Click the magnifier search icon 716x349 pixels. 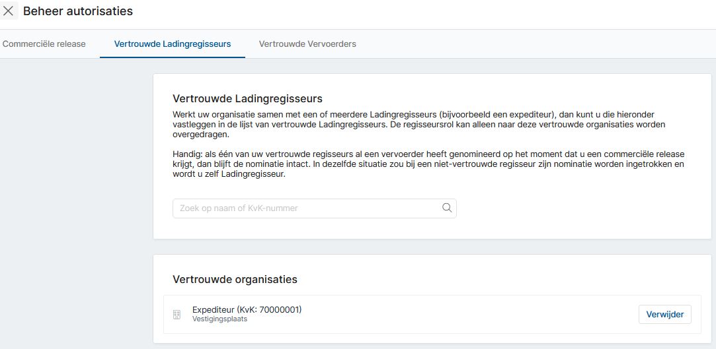[x=447, y=208]
